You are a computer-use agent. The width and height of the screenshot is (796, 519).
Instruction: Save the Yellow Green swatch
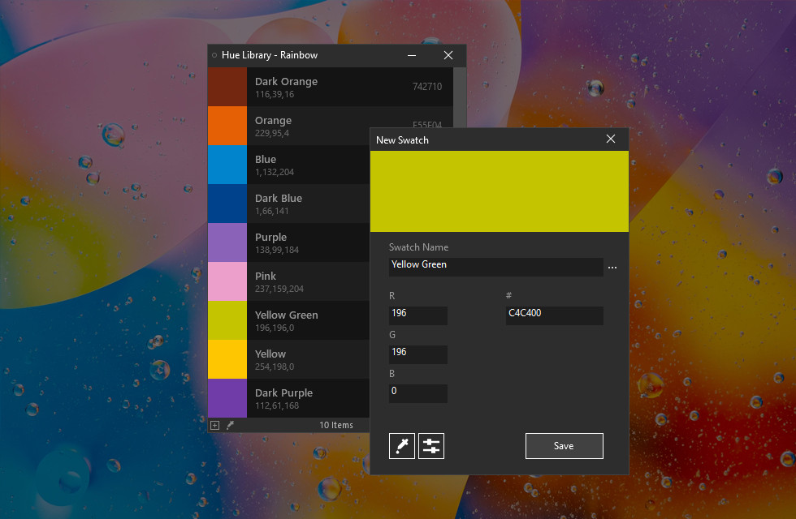564,446
